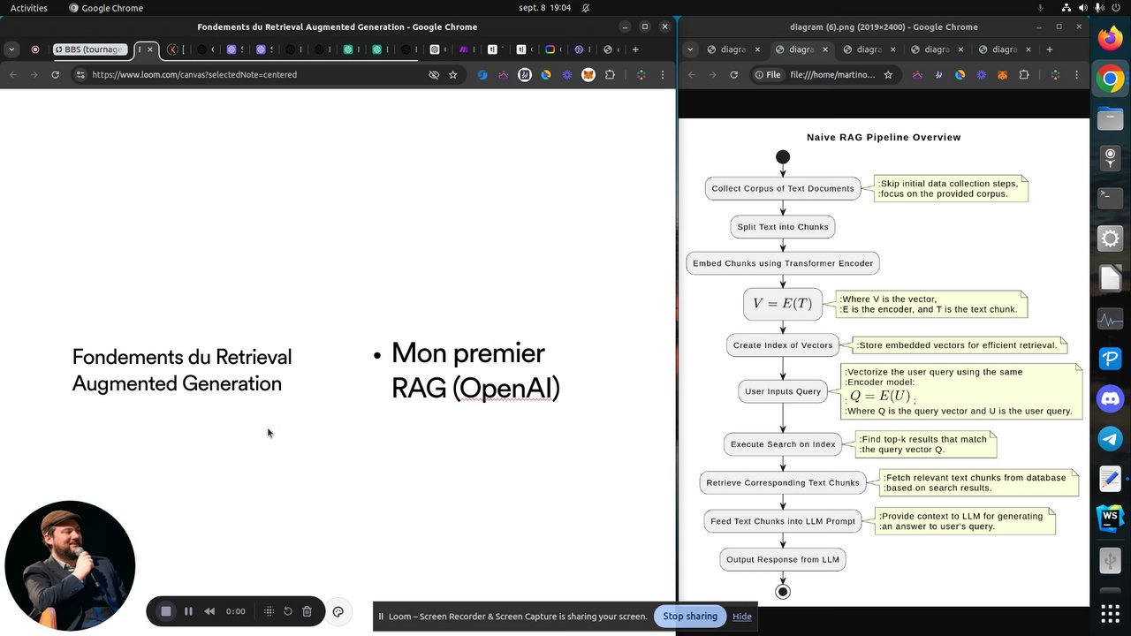1131x636 pixels.
Task: Go forward in the Loom Chrome window
Action: click(x=34, y=75)
